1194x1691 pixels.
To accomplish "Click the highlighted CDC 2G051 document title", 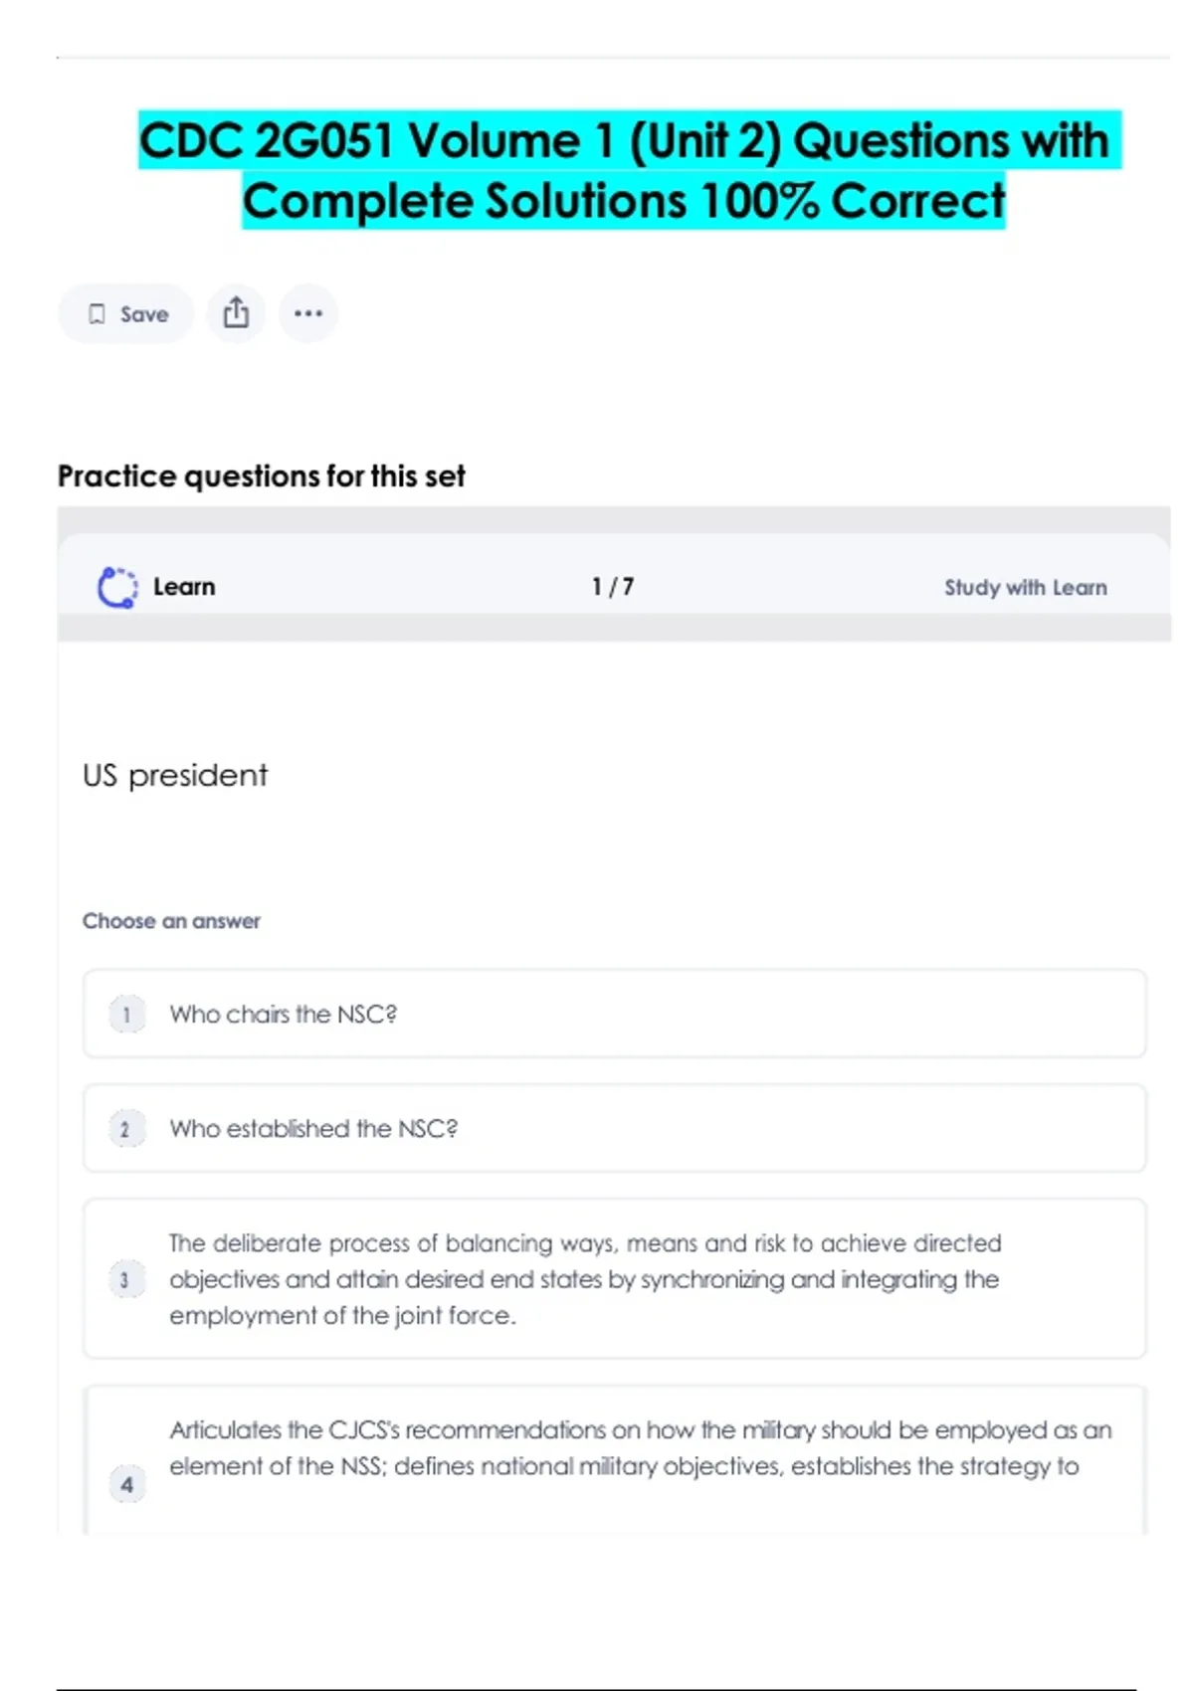I will (x=624, y=169).
